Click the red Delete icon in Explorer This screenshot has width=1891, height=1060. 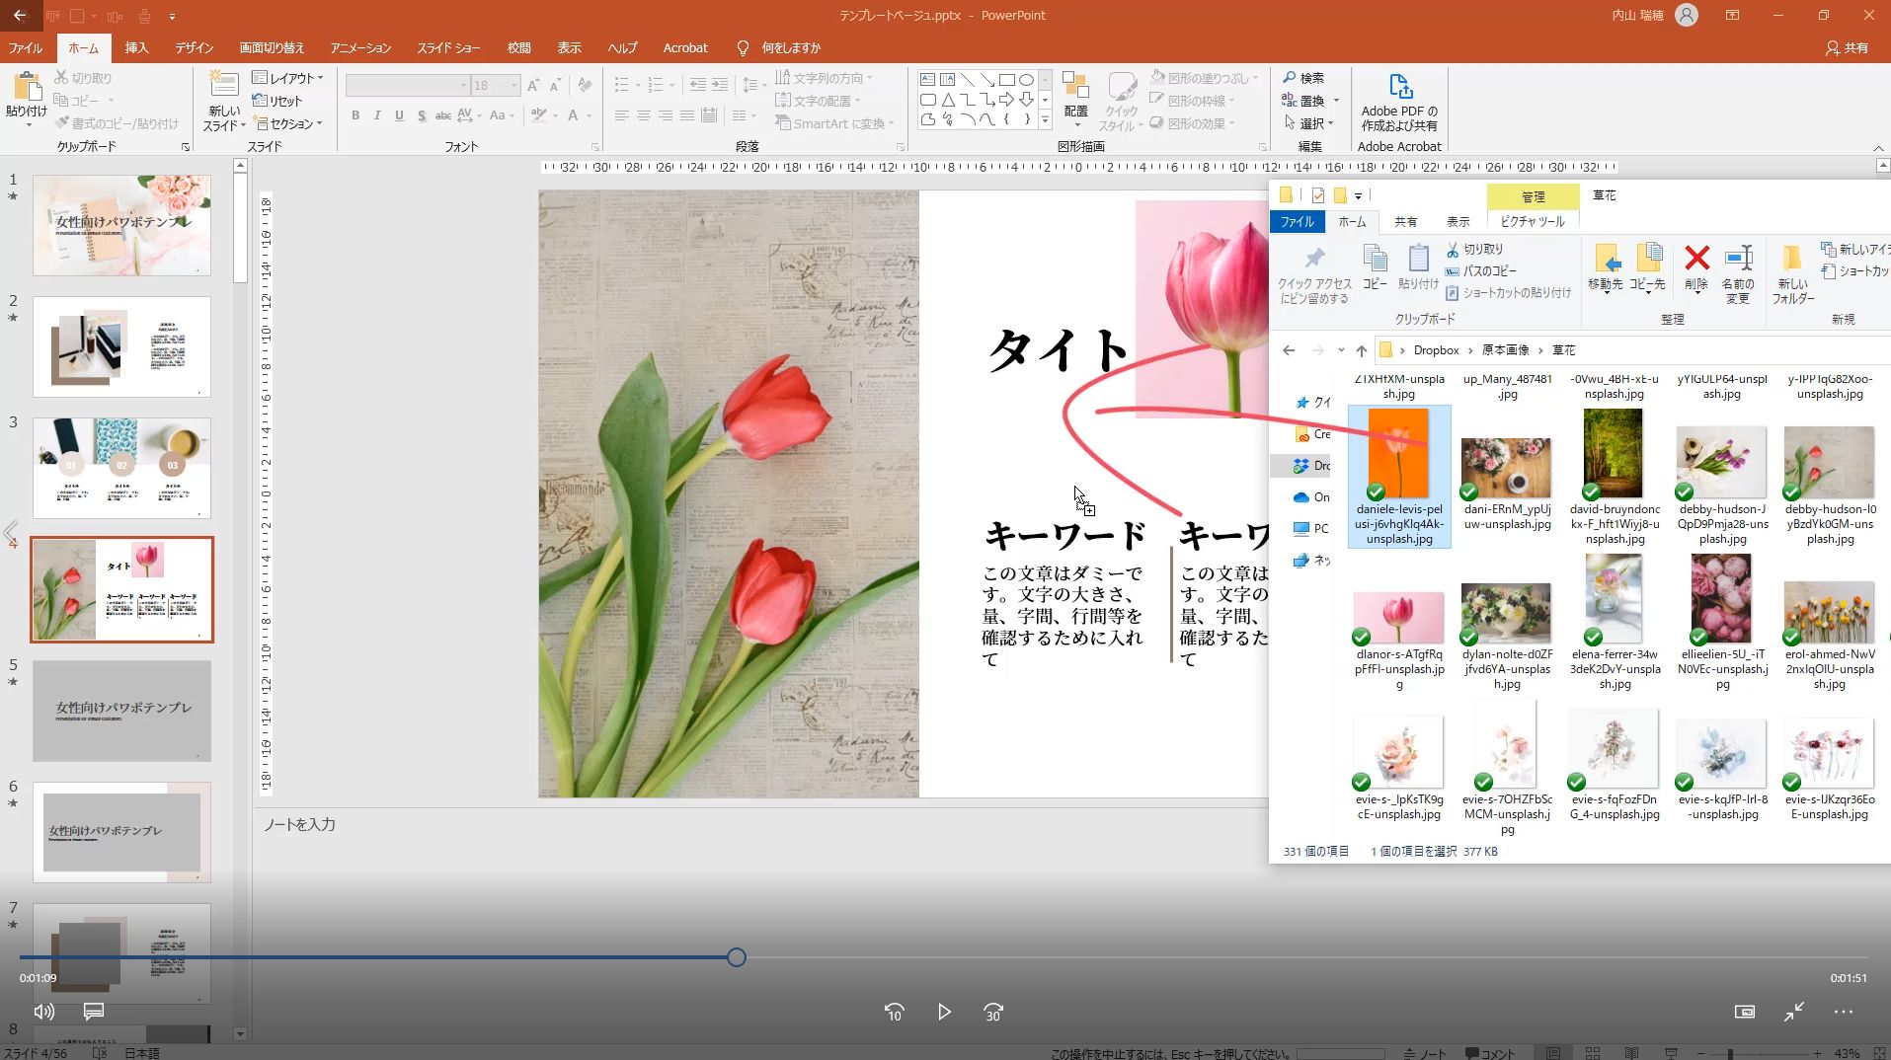(1696, 260)
